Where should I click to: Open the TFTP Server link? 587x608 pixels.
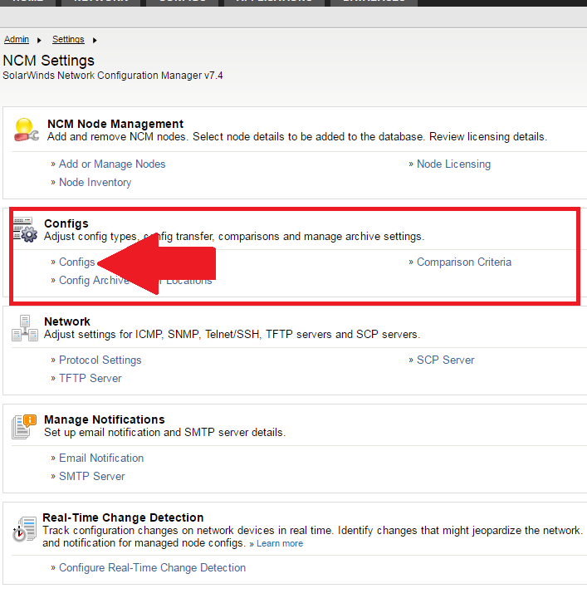click(90, 379)
